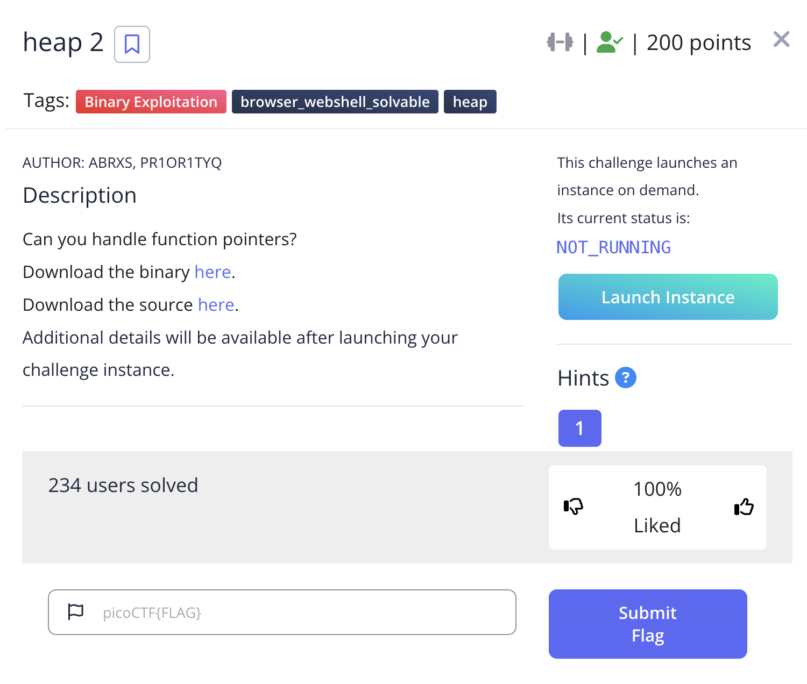This screenshot has height=684, width=807.
Task: Focus the picoCTF{FLAG} input field
Action: (301, 612)
